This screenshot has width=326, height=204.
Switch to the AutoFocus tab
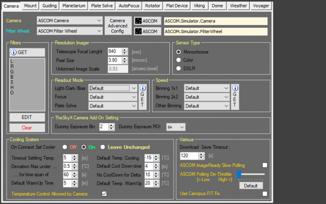[x=129, y=6]
